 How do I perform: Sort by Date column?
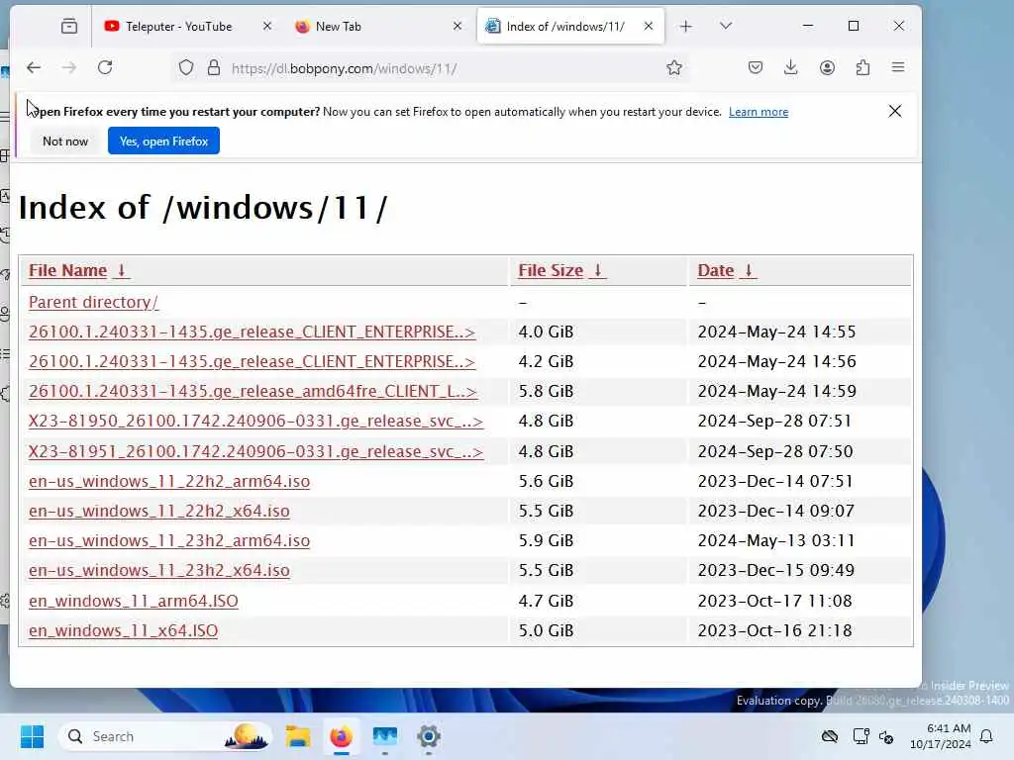click(x=726, y=271)
